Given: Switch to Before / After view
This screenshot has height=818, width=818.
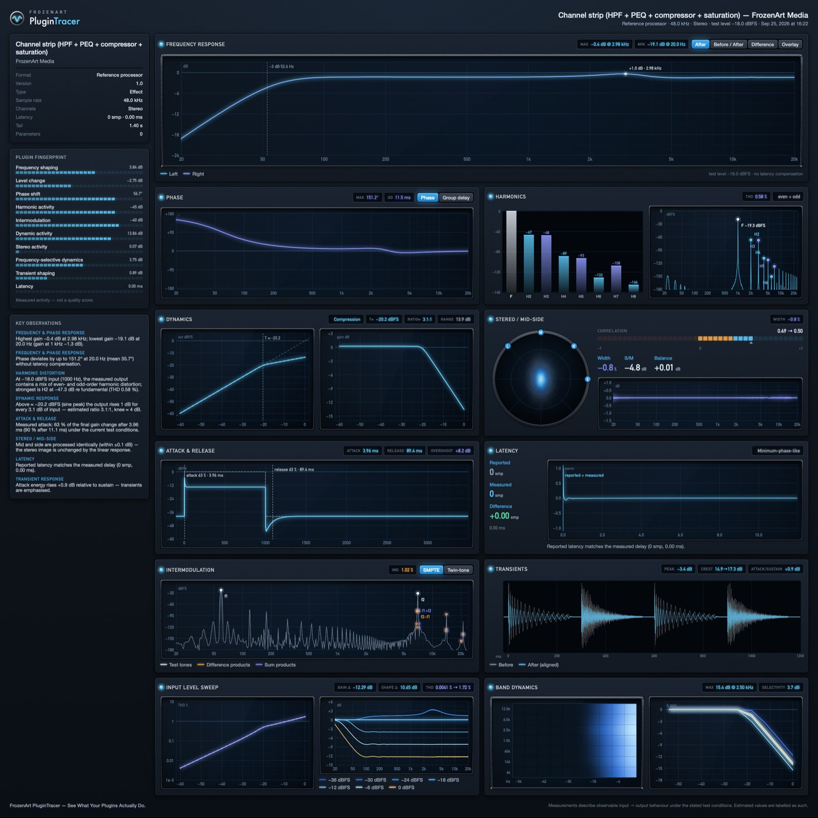Looking at the screenshot, I should [729, 45].
